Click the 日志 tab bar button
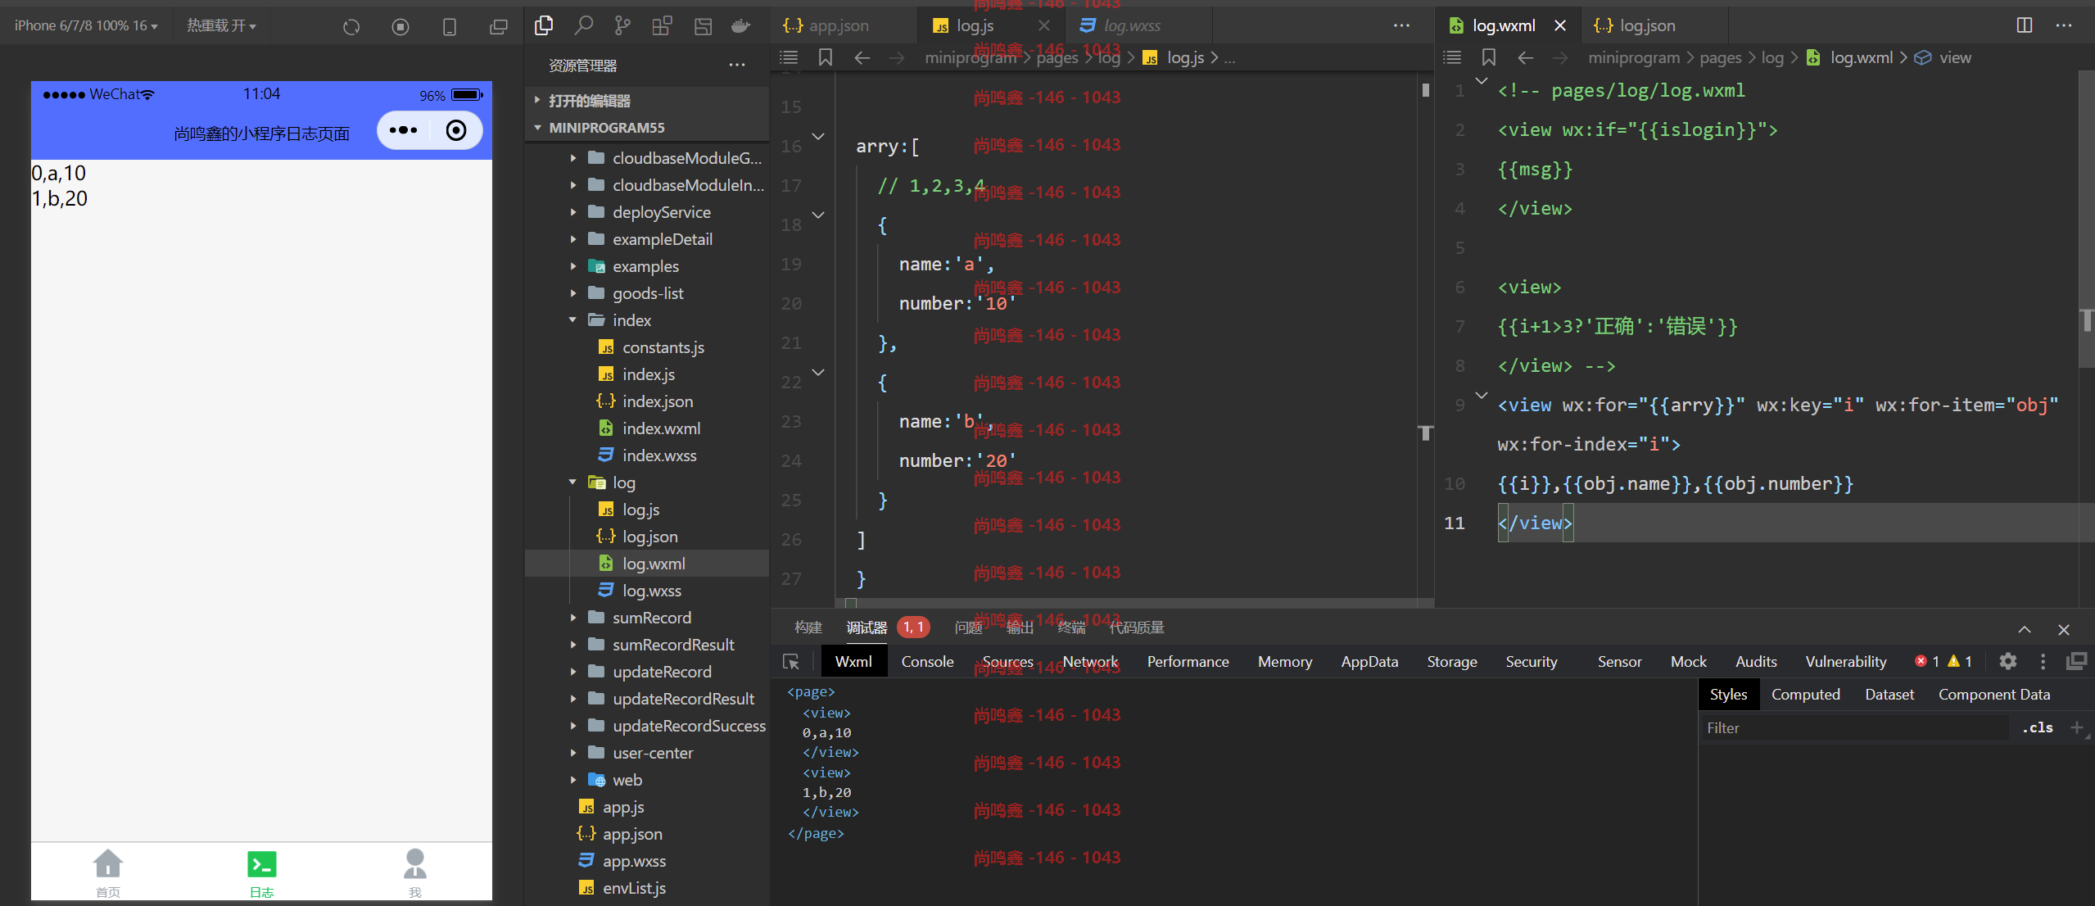The width and height of the screenshot is (2095, 906). click(x=261, y=872)
